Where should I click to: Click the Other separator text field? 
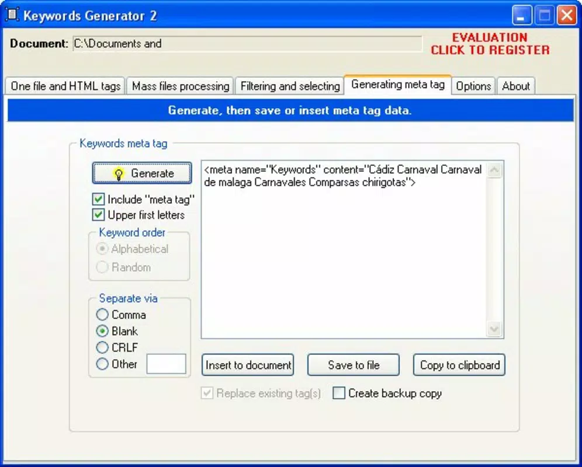click(167, 364)
